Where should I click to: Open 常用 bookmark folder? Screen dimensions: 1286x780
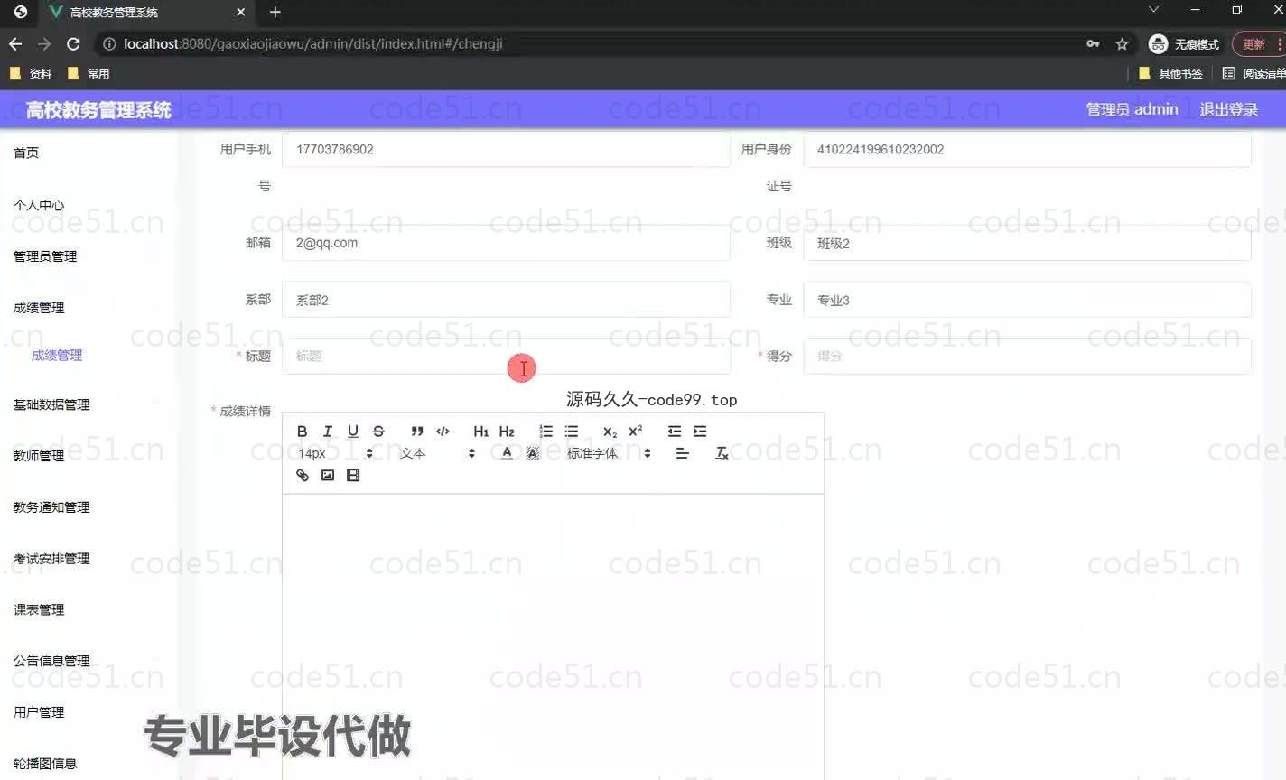[x=89, y=73]
